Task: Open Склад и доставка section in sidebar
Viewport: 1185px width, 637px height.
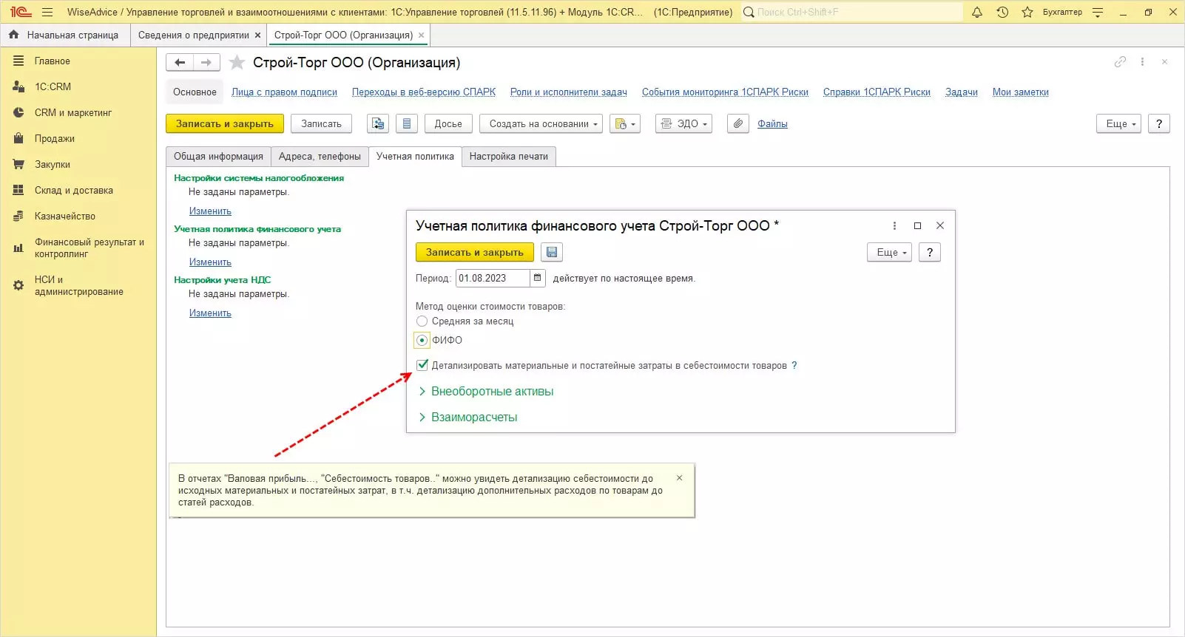Action: point(74,191)
